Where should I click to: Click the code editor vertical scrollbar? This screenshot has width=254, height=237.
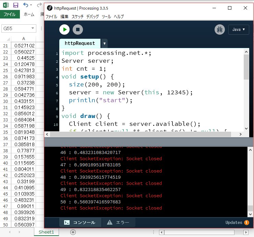246,67
